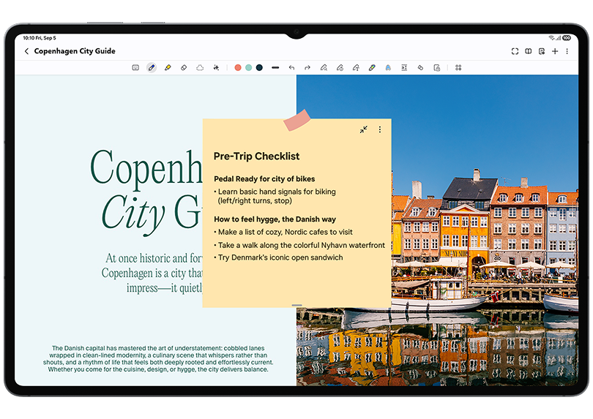Select the pen tool in toolbar
This screenshot has width=593, height=419.
click(x=152, y=67)
